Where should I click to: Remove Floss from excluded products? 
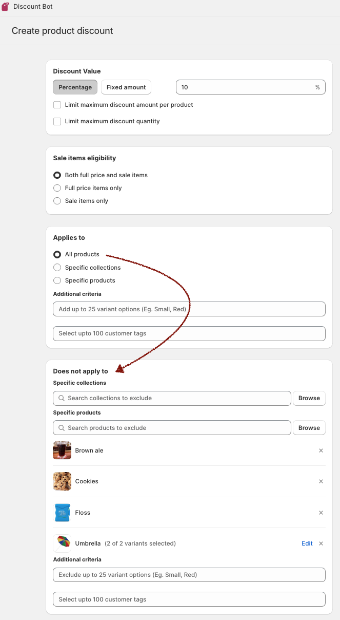coord(321,513)
